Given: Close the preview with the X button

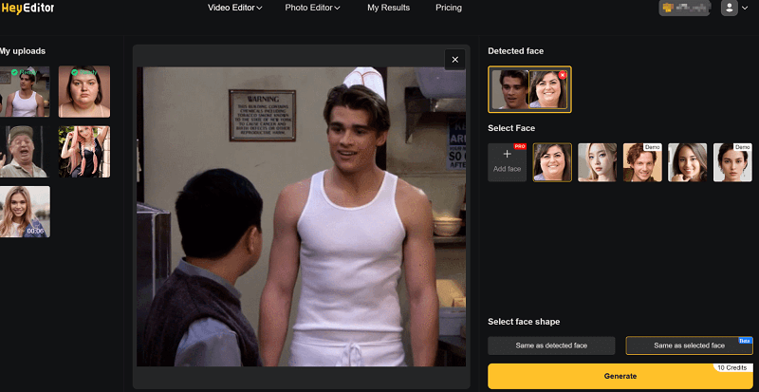Looking at the screenshot, I should click(x=454, y=60).
